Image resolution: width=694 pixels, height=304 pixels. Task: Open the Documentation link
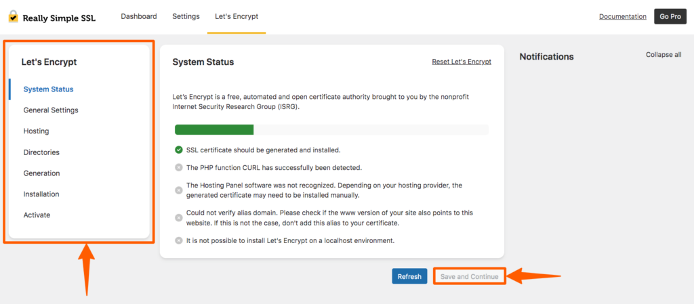point(622,16)
